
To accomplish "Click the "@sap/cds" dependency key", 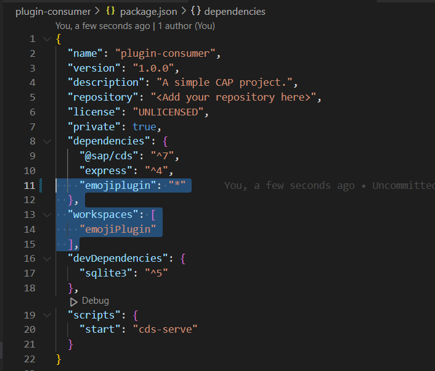I will 109,156.
